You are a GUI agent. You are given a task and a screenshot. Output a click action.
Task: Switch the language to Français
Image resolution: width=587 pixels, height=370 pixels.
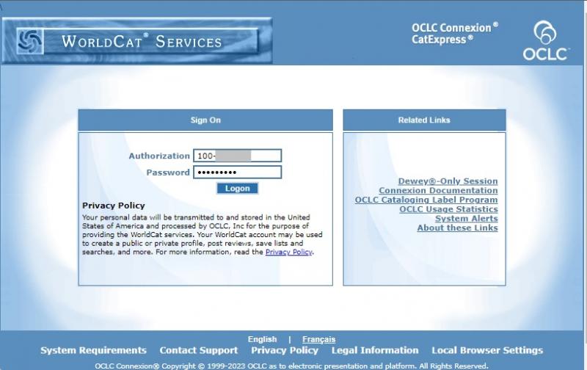coord(318,339)
